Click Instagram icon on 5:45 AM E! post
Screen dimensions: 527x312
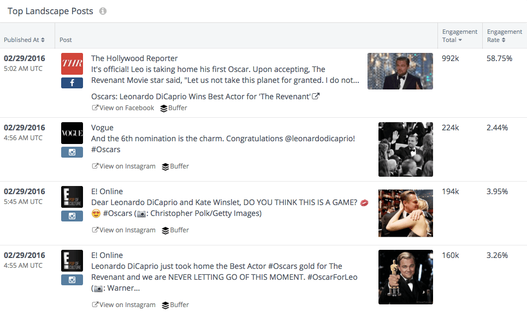pyautogui.click(x=72, y=216)
